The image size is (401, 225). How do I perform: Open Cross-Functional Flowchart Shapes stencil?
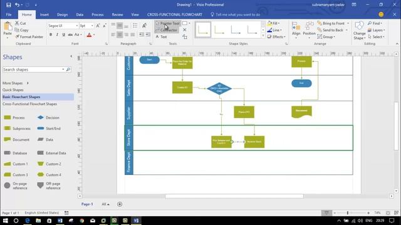pyautogui.click(x=30, y=104)
